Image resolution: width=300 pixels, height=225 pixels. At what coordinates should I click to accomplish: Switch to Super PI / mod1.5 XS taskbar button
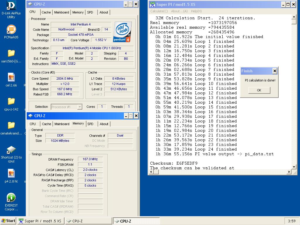[40, 221]
